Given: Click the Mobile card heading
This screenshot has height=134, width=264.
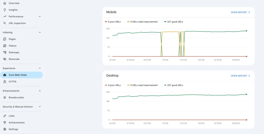Looking at the screenshot, I should pyautogui.click(x=111, y=12).
